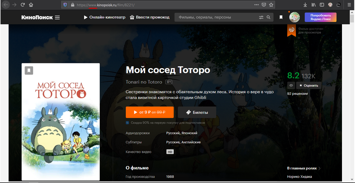
Task: Show site security info via padlock icon
Action: pos(72,5)
